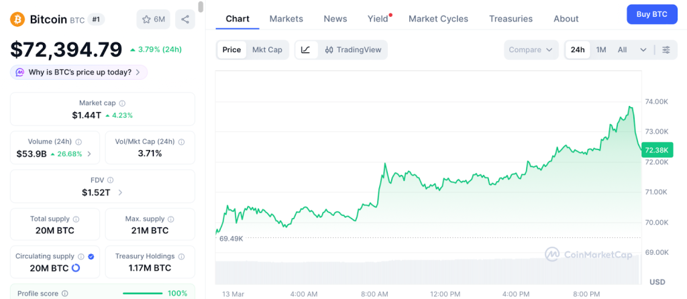The height and width of the screenshot is (299, 687).
Task: Click the Market cap info icon
Action: click(x=122, y=103)
